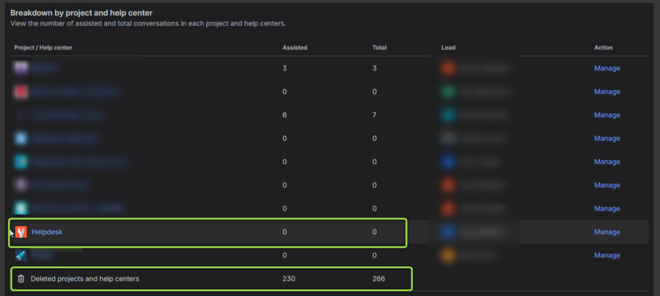Click the rocket project icon below Helpdesk
This screenshot has height=296, width=660.
[x=21, y=255]
